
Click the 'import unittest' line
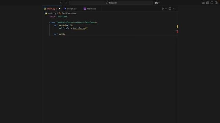(x=58, y=17)
